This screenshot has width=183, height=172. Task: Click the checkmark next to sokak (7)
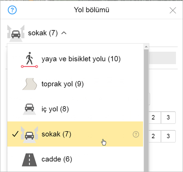click(x=15, y=134)
